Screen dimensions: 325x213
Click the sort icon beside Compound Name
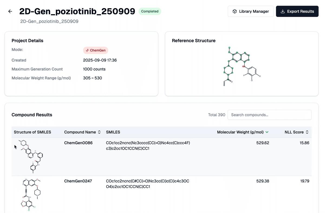click(99, 132)
